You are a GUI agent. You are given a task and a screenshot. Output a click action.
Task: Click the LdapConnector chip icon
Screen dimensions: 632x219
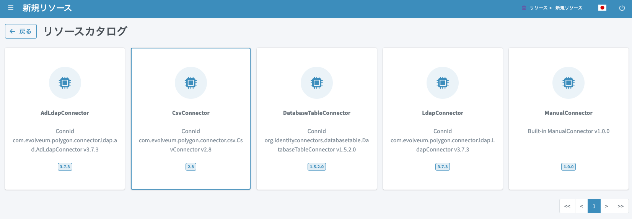coord(443,83)
